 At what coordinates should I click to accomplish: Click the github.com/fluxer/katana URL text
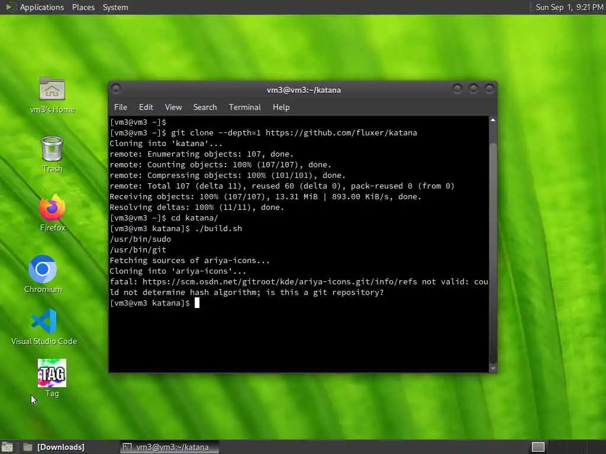(341, 133)
